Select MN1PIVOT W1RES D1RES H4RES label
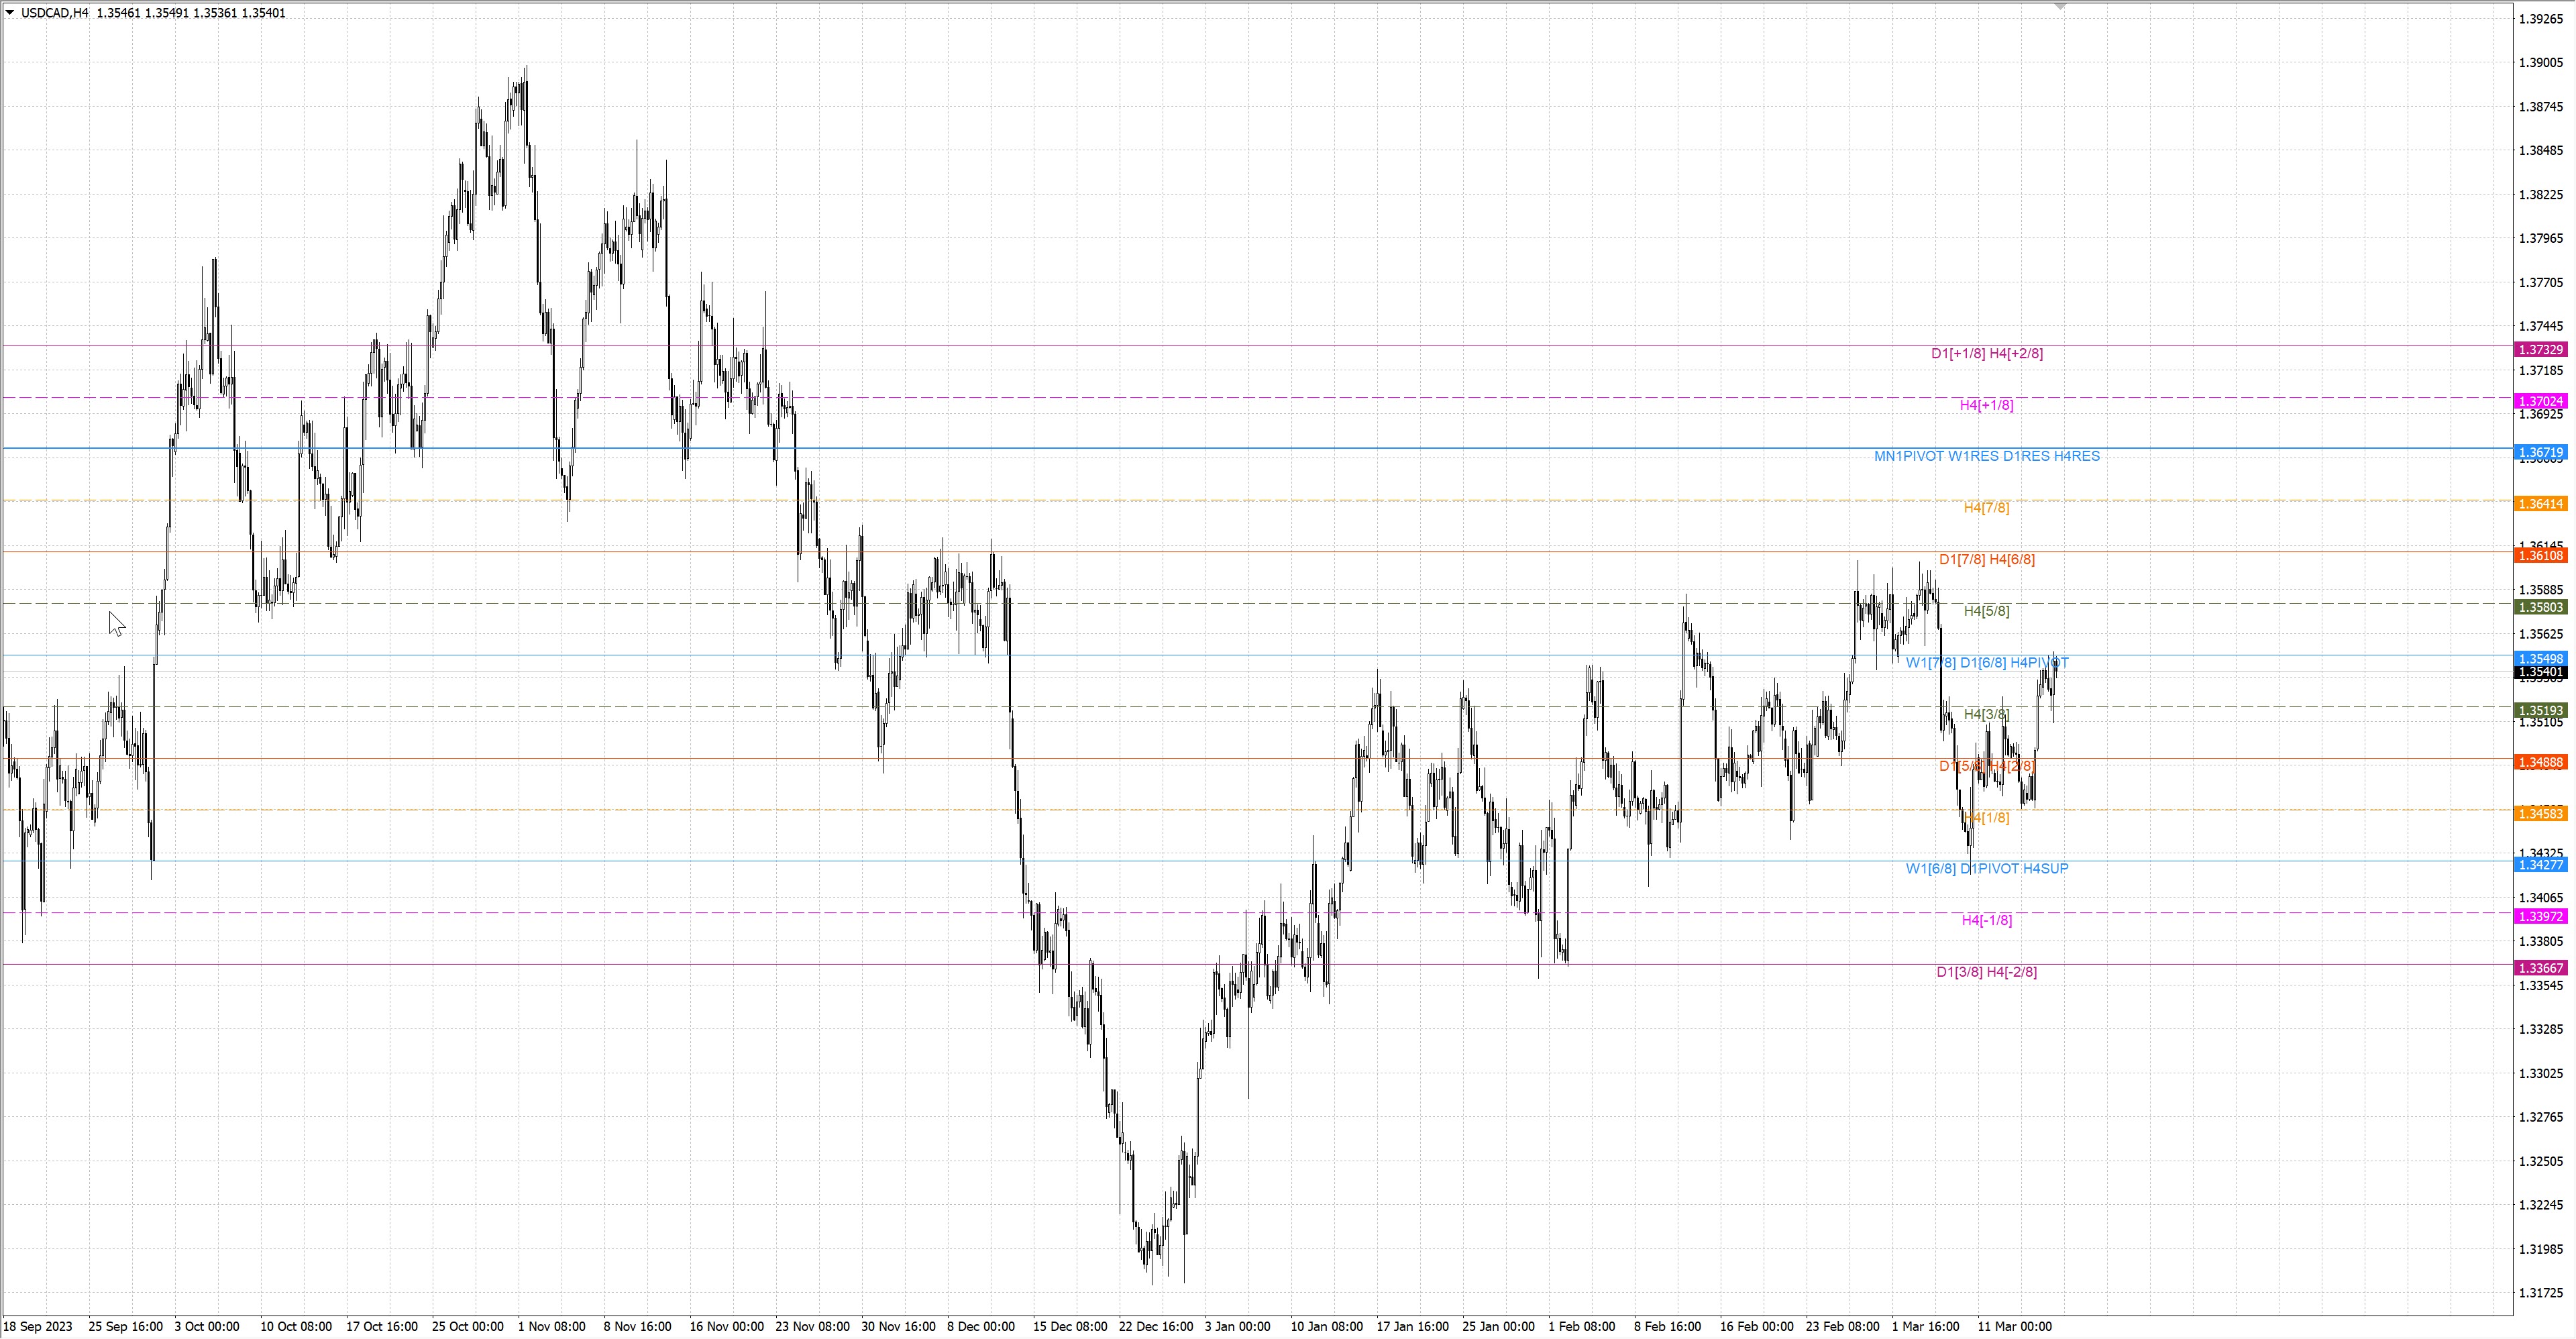The width and height of the screenshot is (2576, 1339). [x=1986, y=456]
